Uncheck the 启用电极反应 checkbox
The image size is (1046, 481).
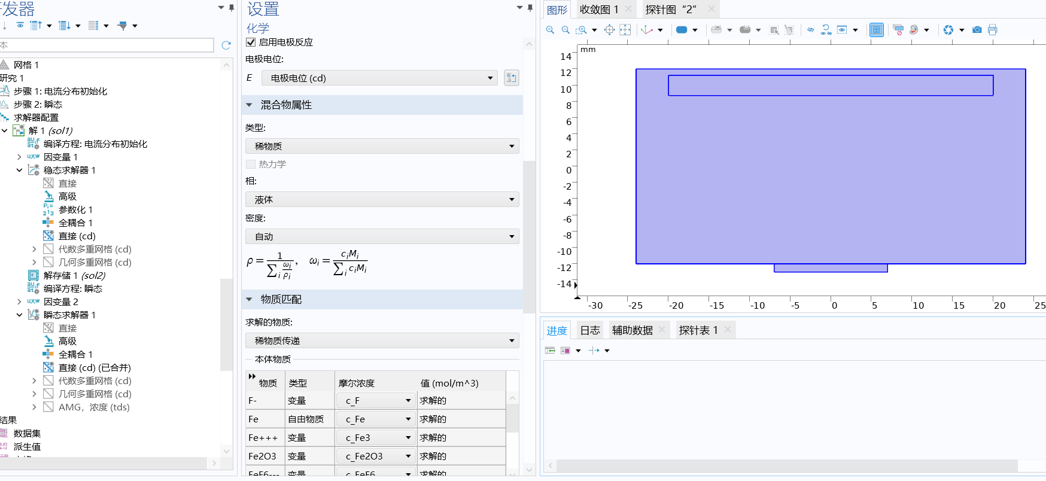251,42
